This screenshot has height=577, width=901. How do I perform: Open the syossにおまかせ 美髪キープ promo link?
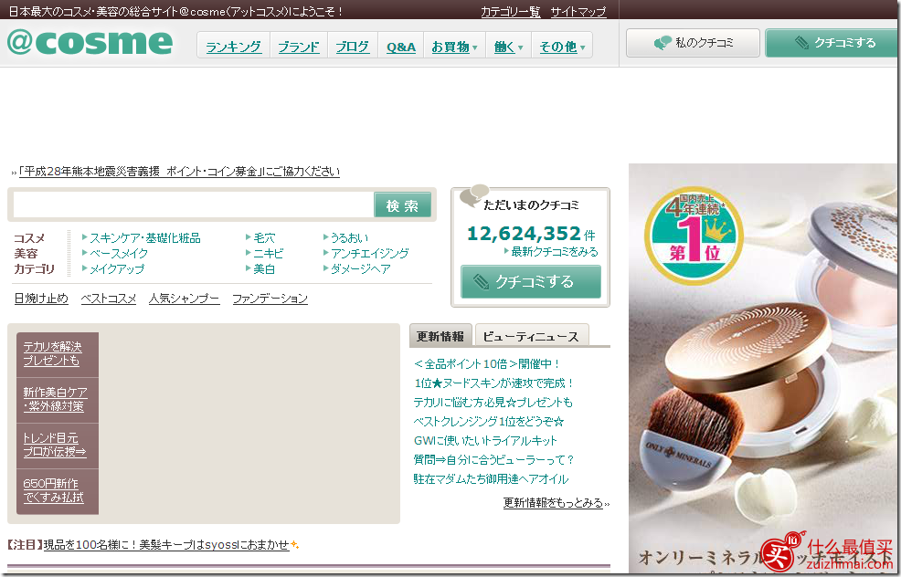[166, 544]
